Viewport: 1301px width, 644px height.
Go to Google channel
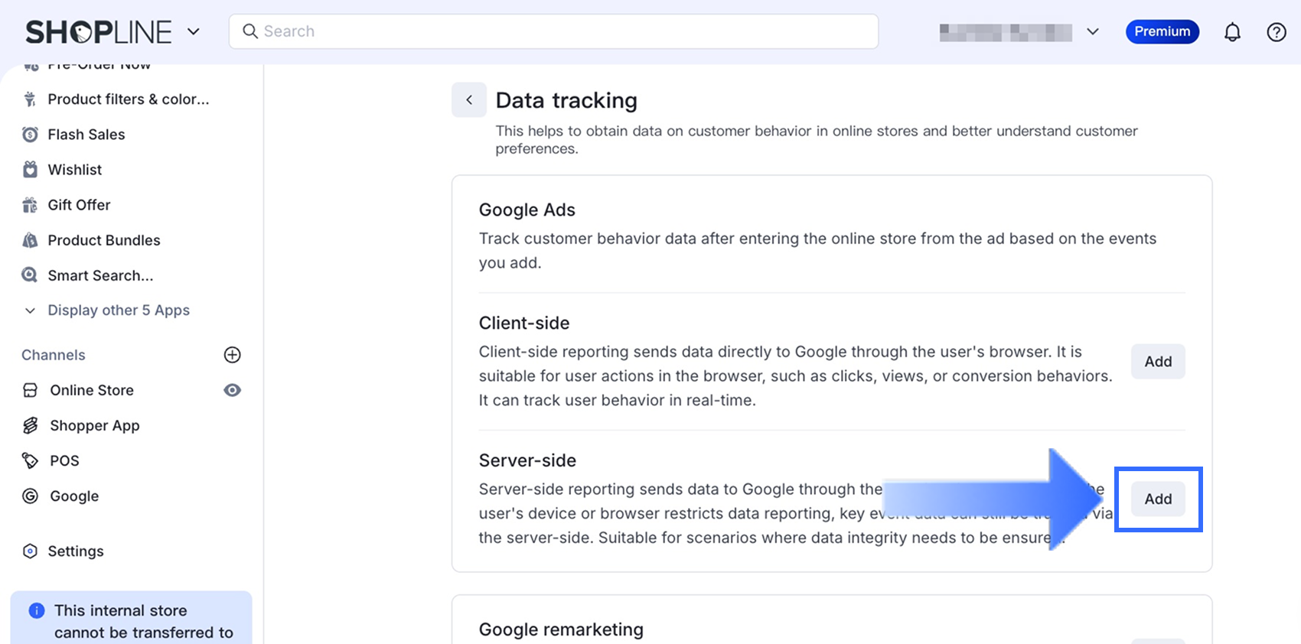coord(74,496)
